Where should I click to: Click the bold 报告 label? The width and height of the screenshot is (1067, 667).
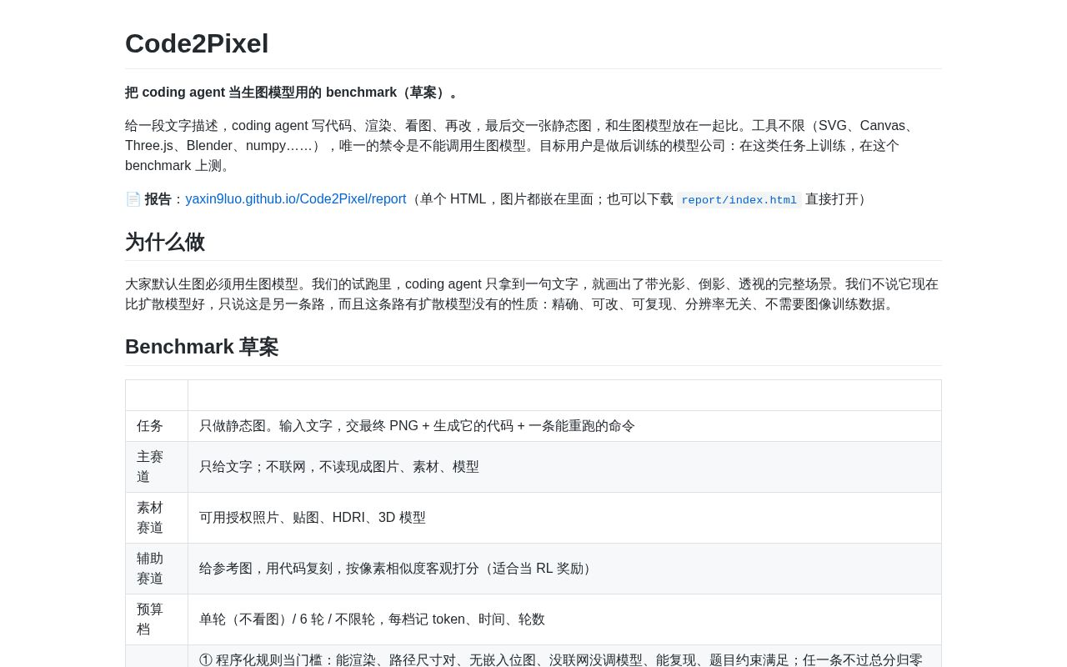pyautogui.click(x=158, y=199)
